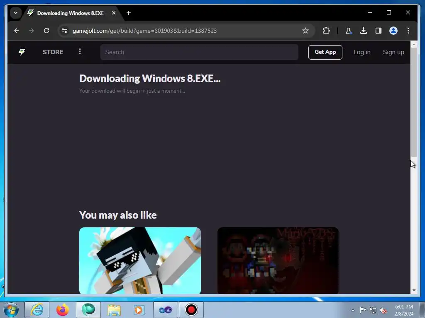Open Chrome's three-dot menu
This screenshot has height=318, width=425.
[408, 31]
